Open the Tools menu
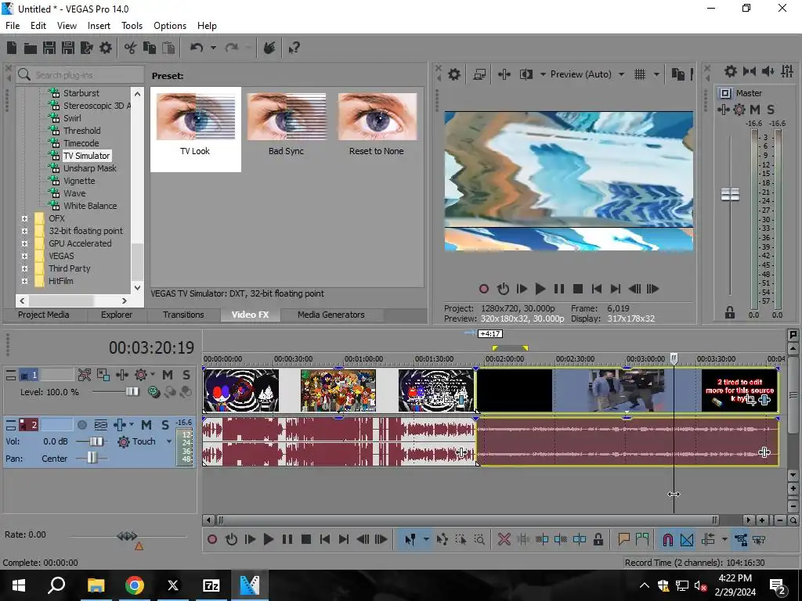The image size is (802, 601). tap(132, 26)
